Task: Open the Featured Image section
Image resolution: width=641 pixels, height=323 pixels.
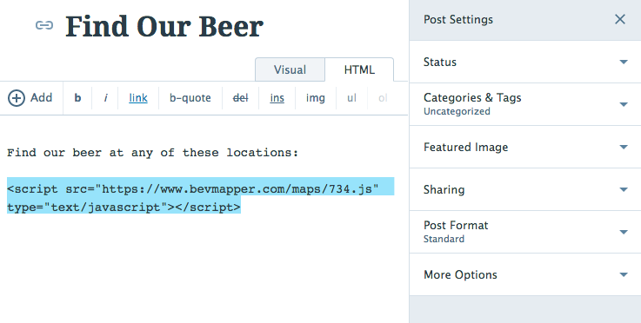Action: click(x=525, y=147)
